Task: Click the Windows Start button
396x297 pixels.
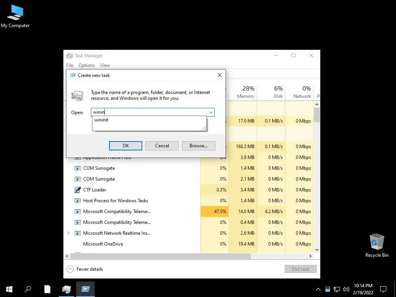Action: pos(9,289)
